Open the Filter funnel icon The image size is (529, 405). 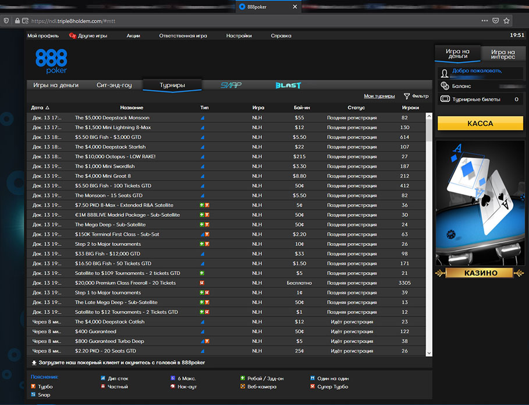[407, 96]
